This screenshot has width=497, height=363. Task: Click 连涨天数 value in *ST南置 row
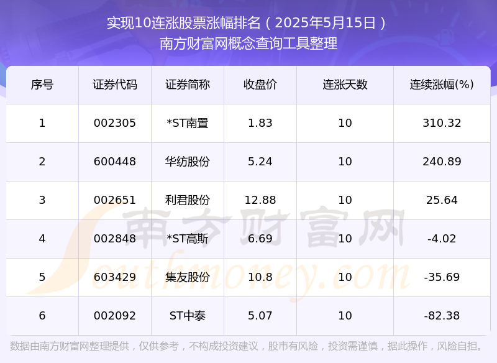(345, 123)
